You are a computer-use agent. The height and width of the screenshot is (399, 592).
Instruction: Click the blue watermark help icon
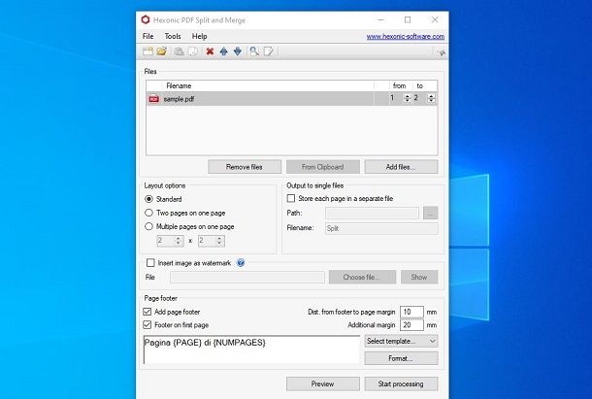pyautogui.click(x=241, y=262)
